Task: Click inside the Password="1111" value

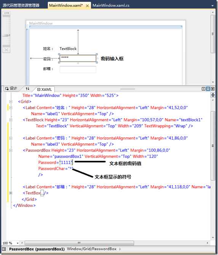Action: click(x=66, y=162)
